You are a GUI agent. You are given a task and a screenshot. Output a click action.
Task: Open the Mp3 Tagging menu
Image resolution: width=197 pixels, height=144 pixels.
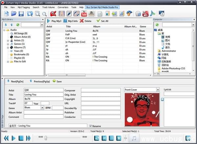point(24,7)
